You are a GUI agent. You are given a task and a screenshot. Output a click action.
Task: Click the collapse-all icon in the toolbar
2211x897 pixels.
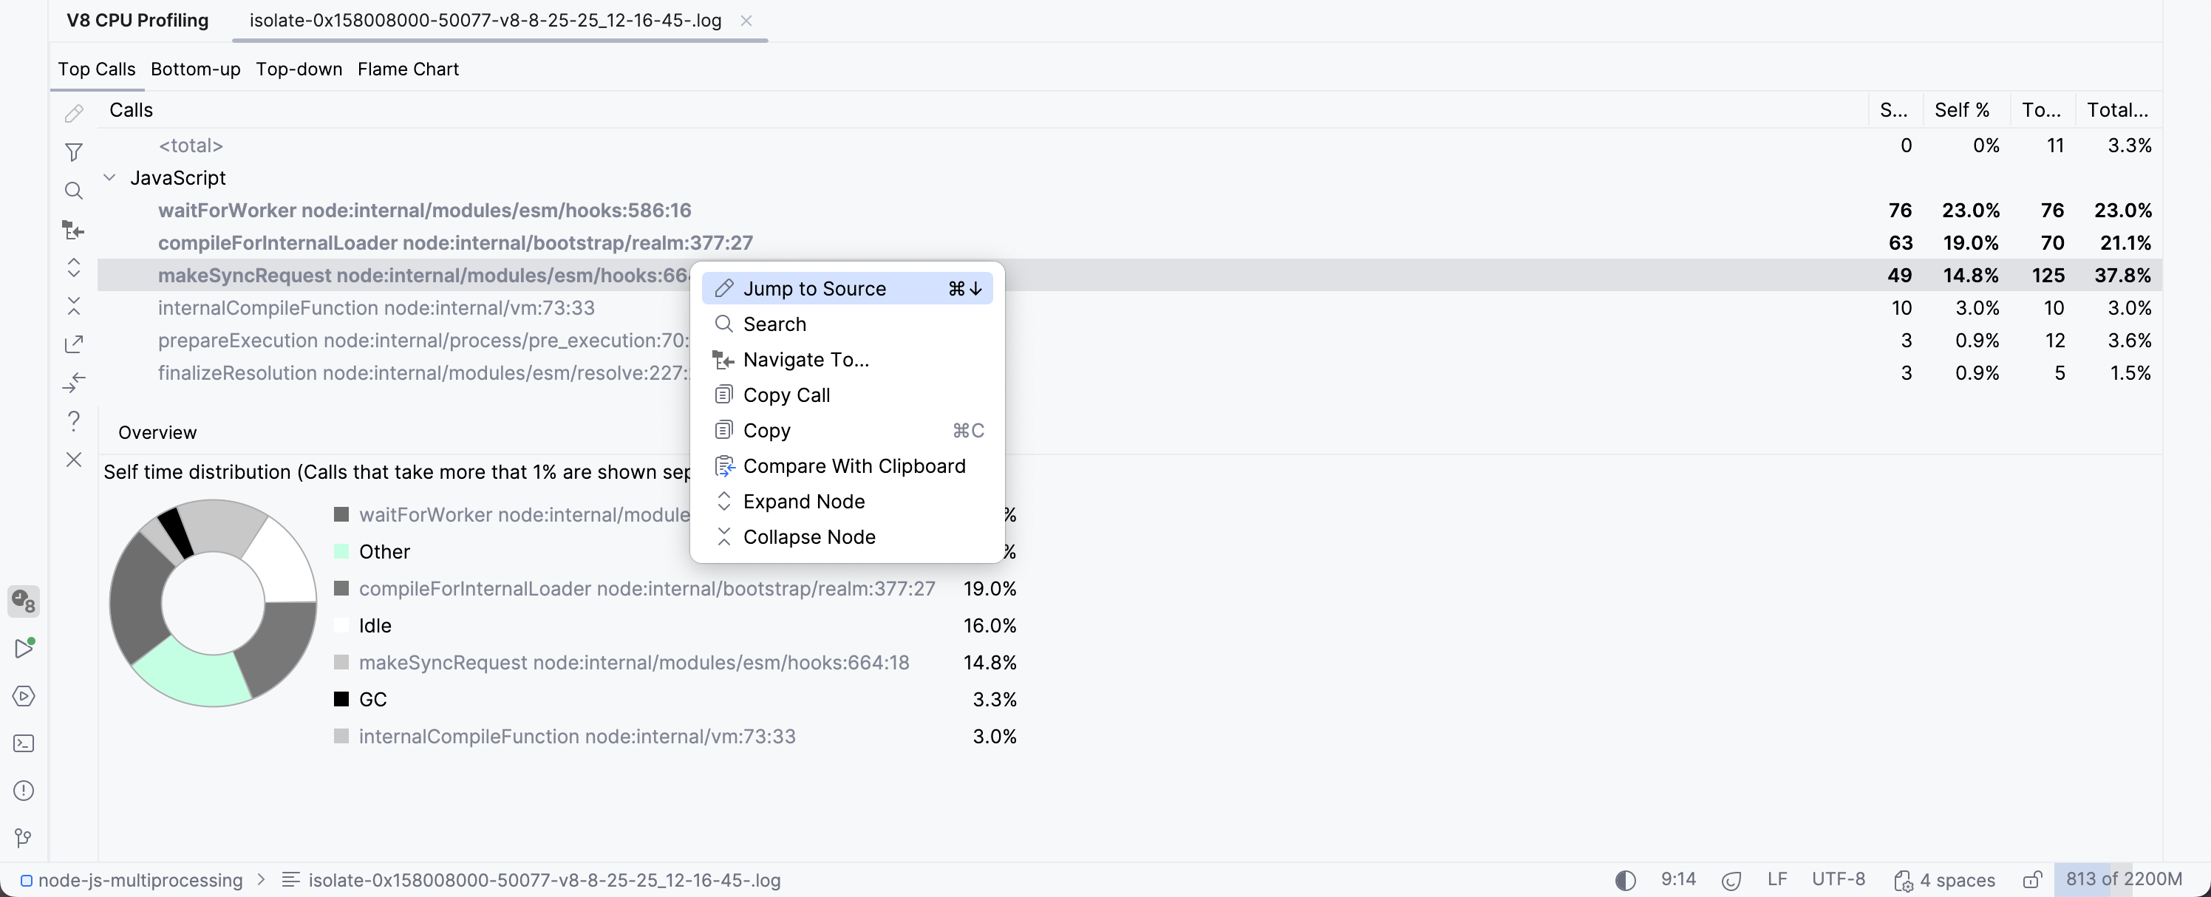pos(74,306)
